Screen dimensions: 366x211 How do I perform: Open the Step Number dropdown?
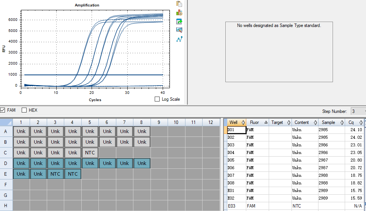(358, 111)
